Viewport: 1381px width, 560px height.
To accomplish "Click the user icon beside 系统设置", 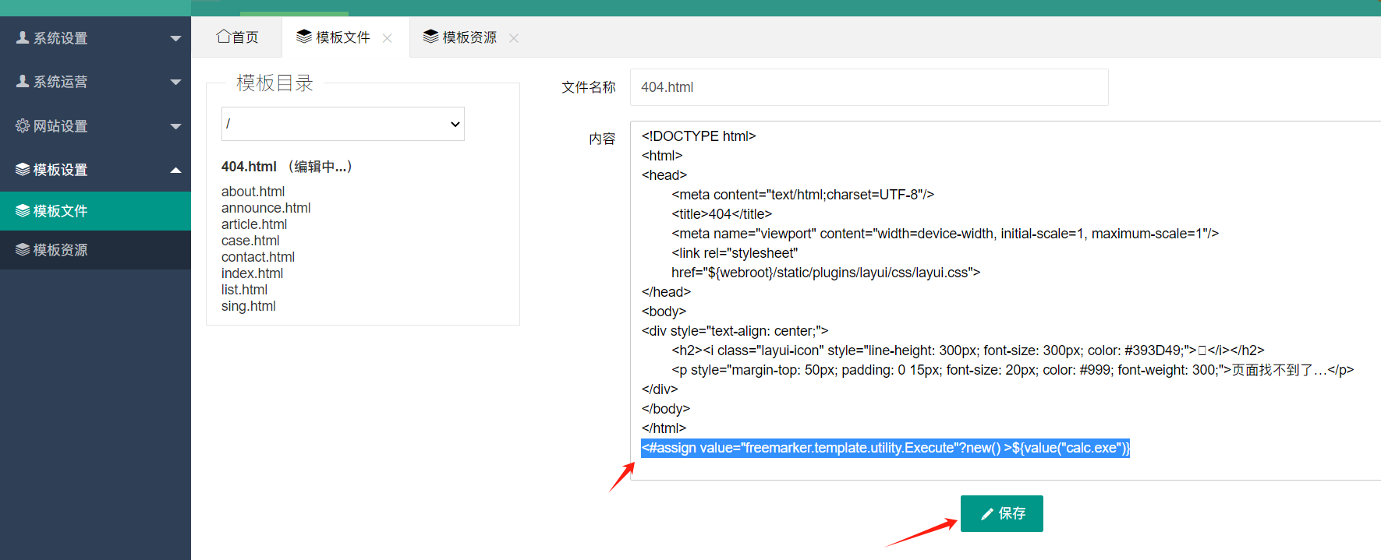I will pos(23,37).
